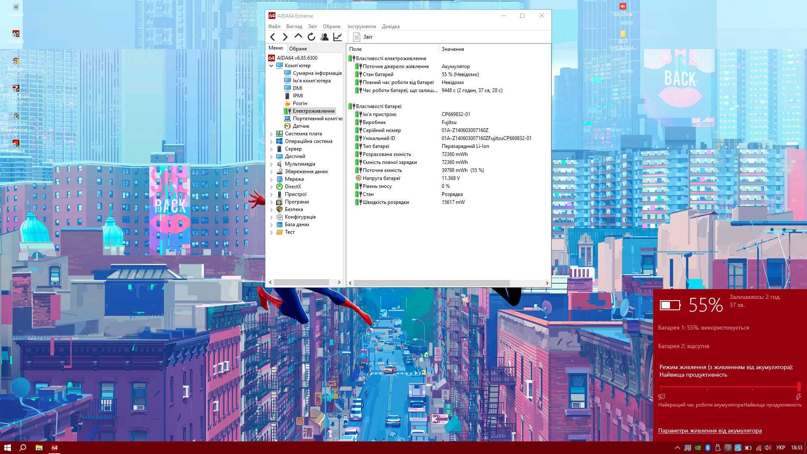Go up one level with the up arrow
Image resolution: width=807 pixels, height=454 pixels.
(x=298, y=37)
